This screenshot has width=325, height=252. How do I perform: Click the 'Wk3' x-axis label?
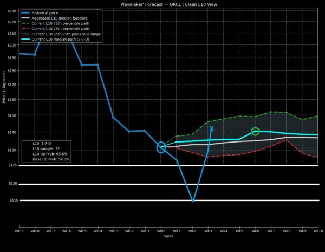coord(208,231)
